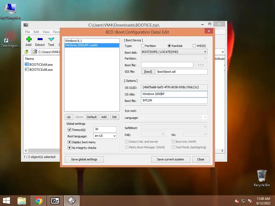Click the \NTLDR Boot file field in Options
275x206 pixels.
pyautogui.click(x=174, y=101)
